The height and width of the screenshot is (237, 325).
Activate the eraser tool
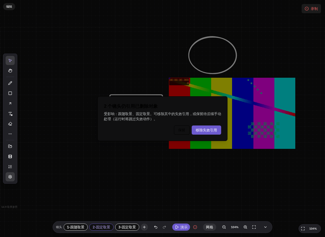(10, 124)
